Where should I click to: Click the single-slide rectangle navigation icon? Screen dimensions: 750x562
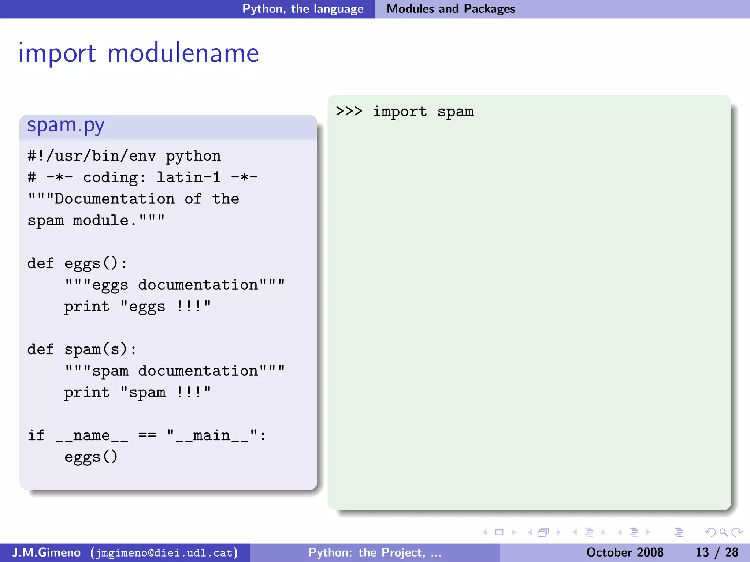click(x=500, y=532)
